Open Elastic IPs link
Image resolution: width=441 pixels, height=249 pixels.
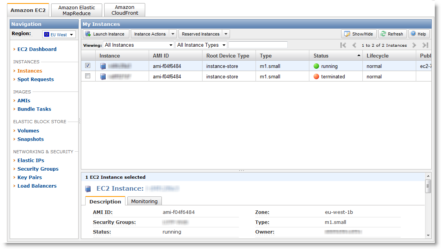[x=31, y=160]
